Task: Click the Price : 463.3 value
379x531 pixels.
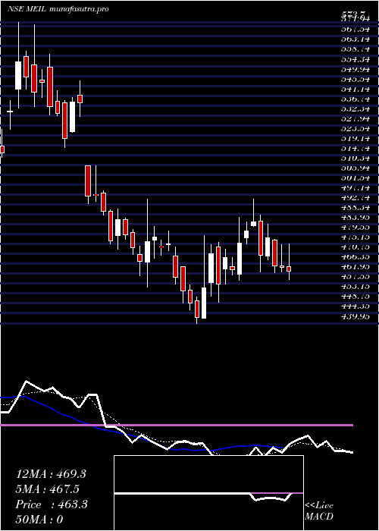Action: [x=52, y=504]
